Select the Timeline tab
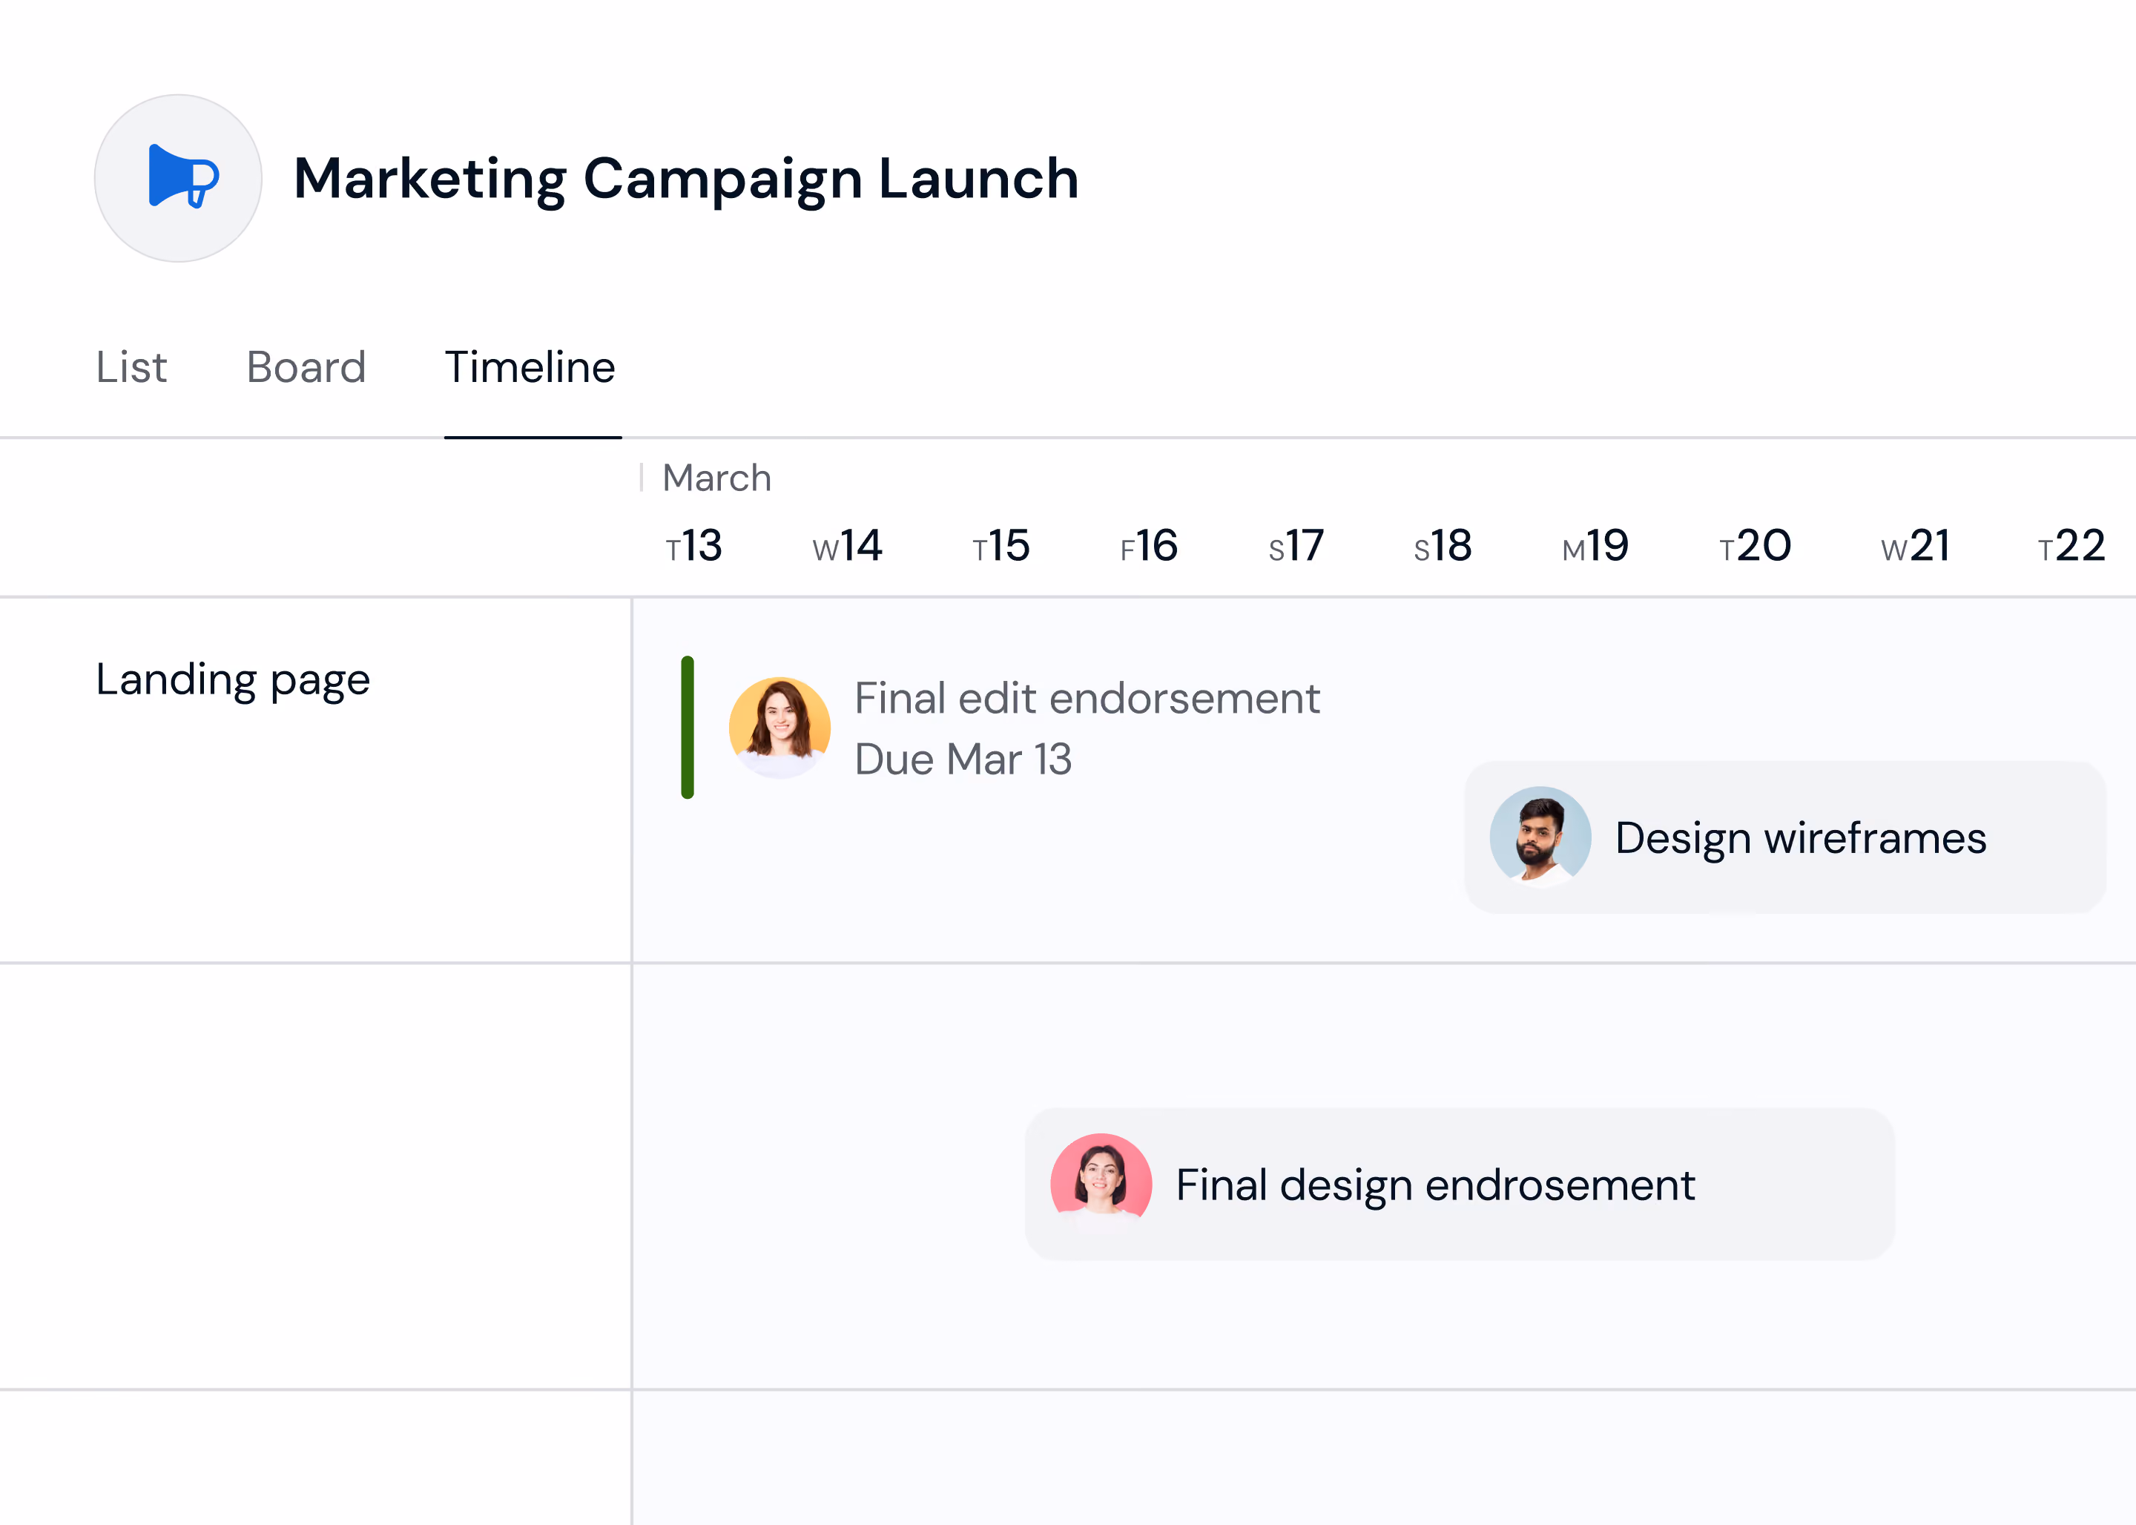Viewport: 2136px width, 1525px height. coord(530,367)
